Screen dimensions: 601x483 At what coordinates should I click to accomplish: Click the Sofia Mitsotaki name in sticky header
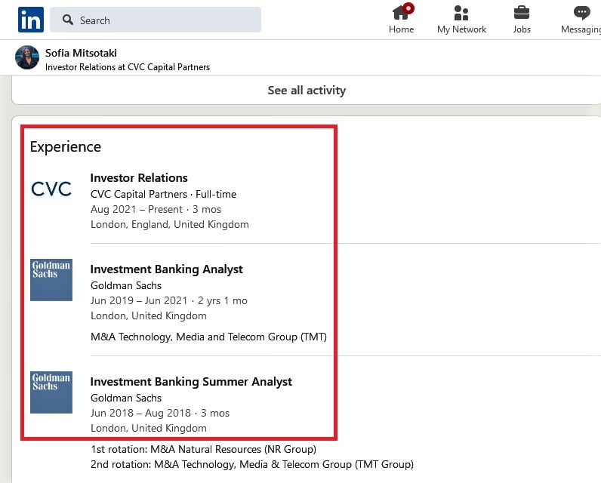(81, 53)
